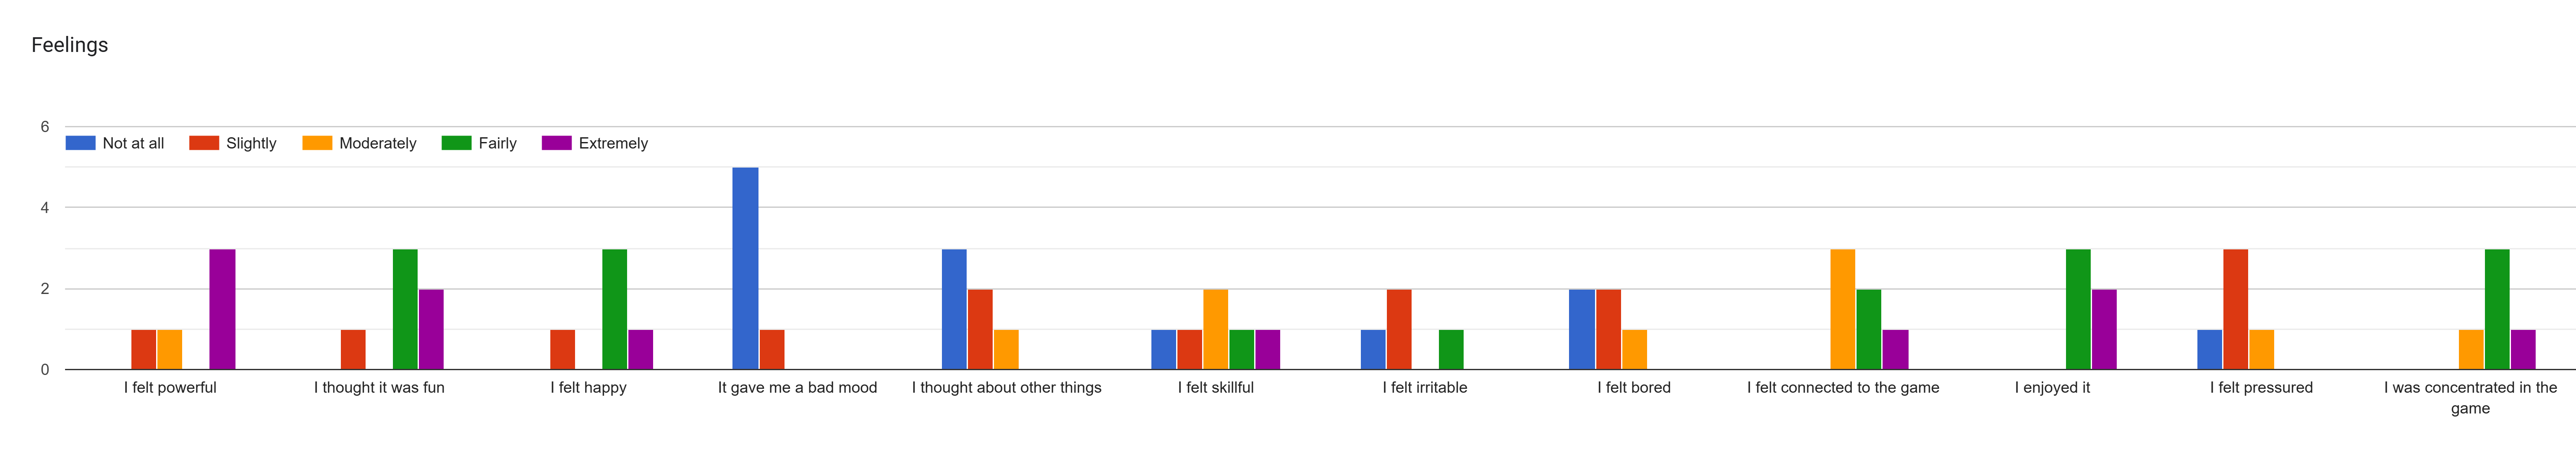Image resolution: width=2576 pixels, height=465 pixels.
Task: Click the green bar above 'I thought it was fun'
Action: coord(405,309)
